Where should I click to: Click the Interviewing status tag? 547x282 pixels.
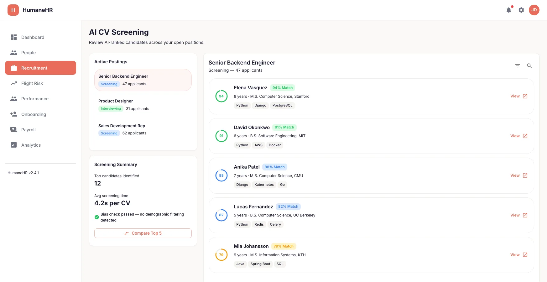coord(111,109)
